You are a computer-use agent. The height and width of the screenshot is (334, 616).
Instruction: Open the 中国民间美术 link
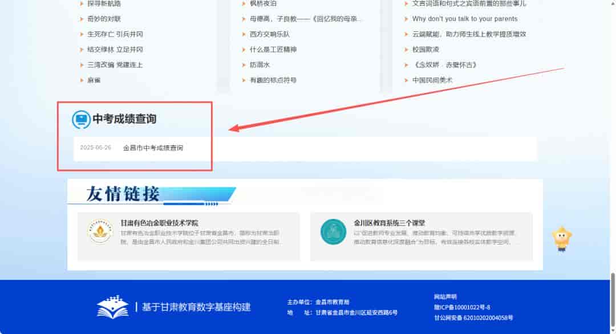432,80
